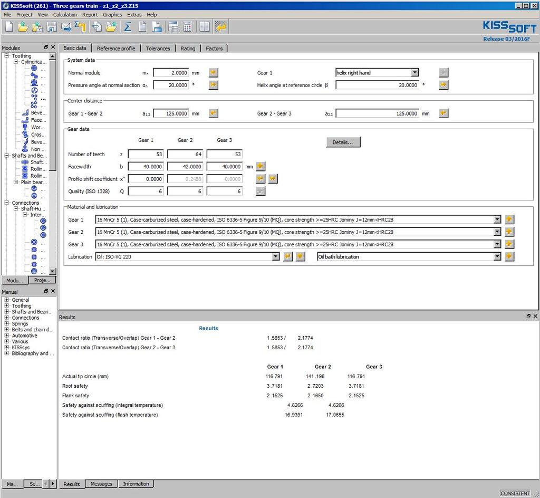Open the Messages tab at the bottom
The width and height of the screenshot is (540, 498).
[x=101, y=484]
